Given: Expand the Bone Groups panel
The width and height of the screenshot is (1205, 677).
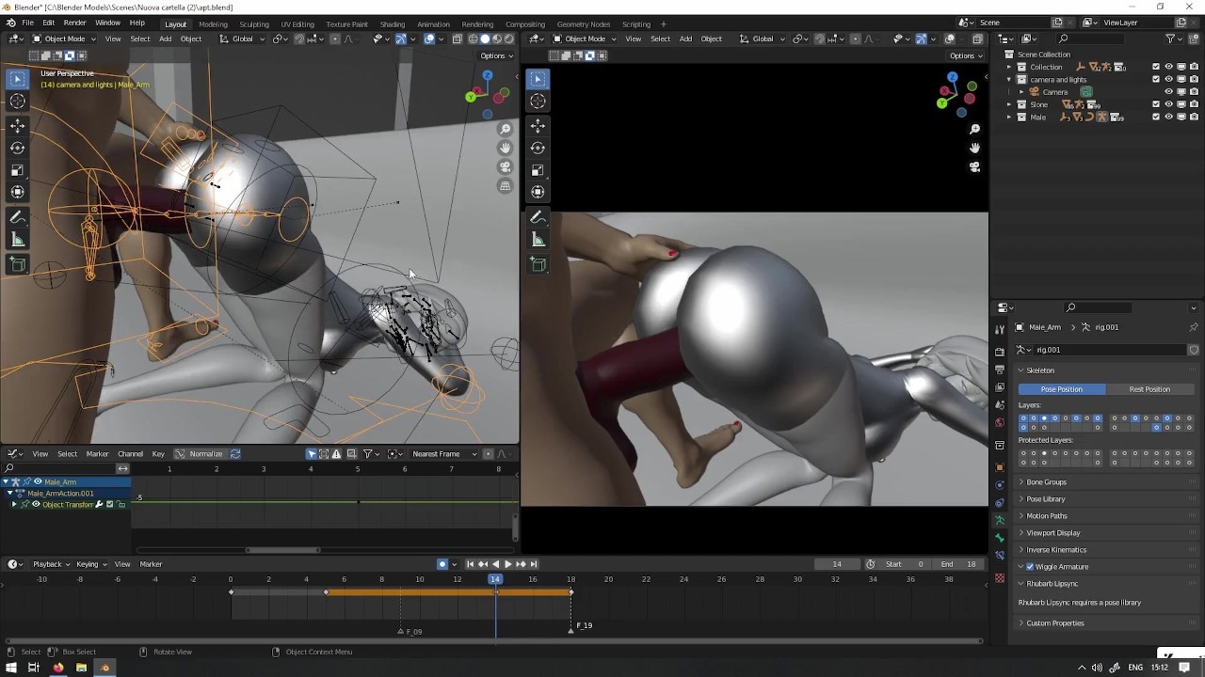Looking at the screenshot, I should (x=1046, y=482).
